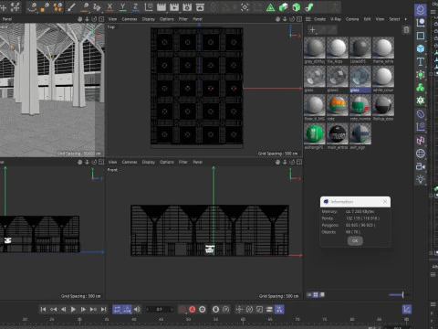The image size is (438, 329).
Task: Open Cameras menu in Top viewport
Action: [x=130, y=19]
